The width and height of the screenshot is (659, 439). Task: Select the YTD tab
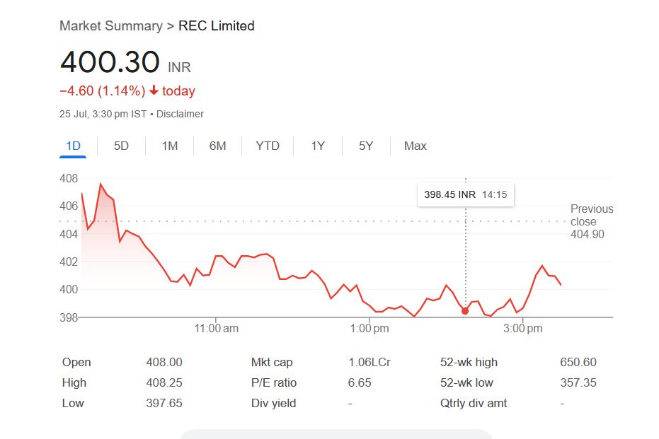[x=268, y=146]
